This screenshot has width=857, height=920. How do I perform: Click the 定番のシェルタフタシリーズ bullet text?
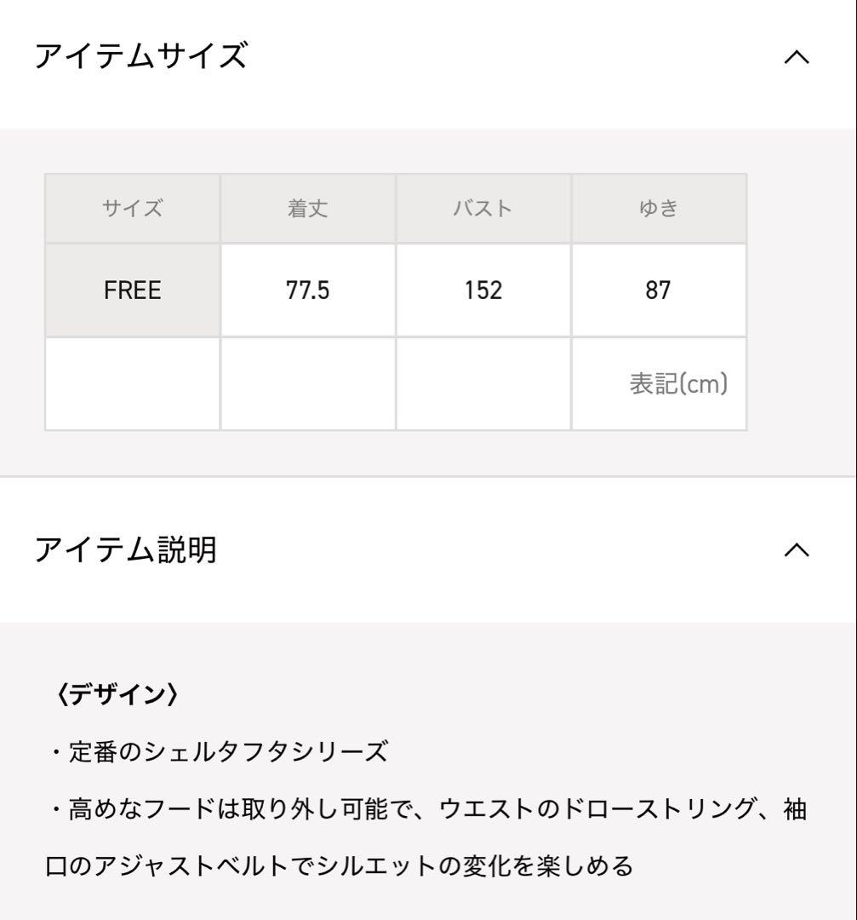[218, 752]
